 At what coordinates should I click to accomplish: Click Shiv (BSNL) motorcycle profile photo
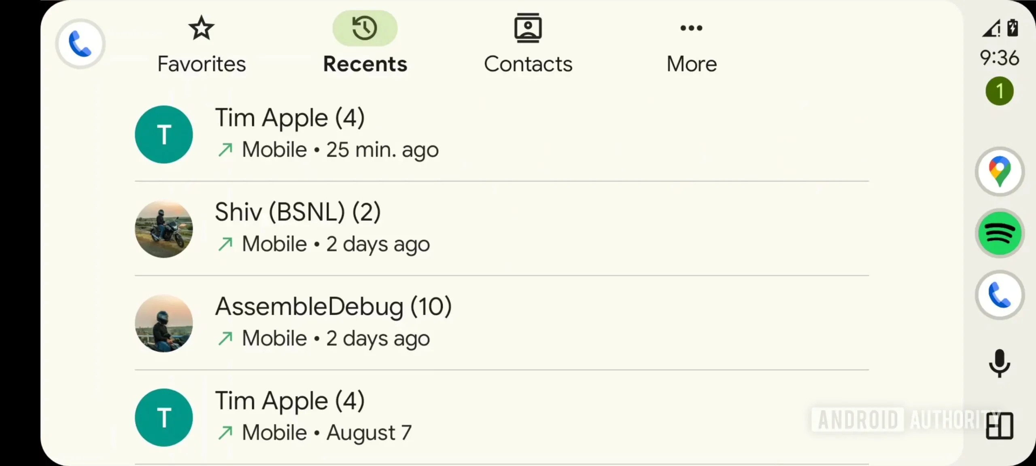164,229
